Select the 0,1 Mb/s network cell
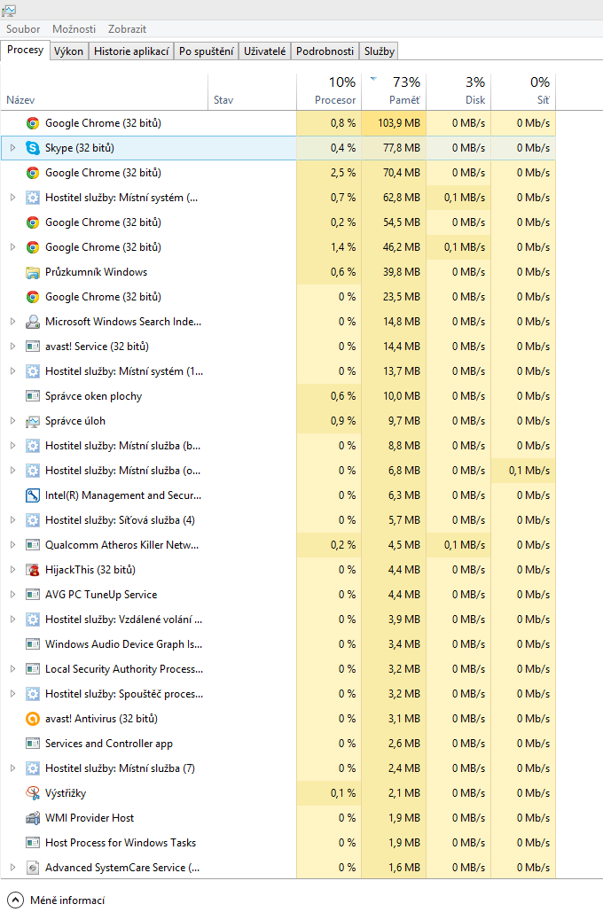The height and width of the screenshot is (912, 603). pos(523,471)
